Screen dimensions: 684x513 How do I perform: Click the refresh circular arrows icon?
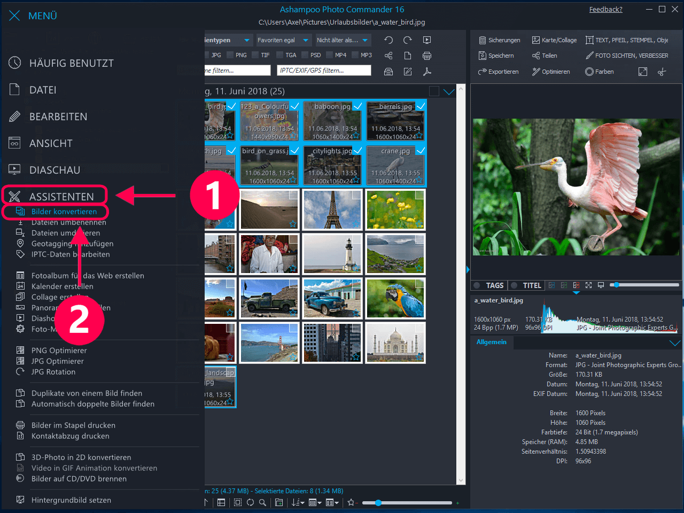coord(250,502)
